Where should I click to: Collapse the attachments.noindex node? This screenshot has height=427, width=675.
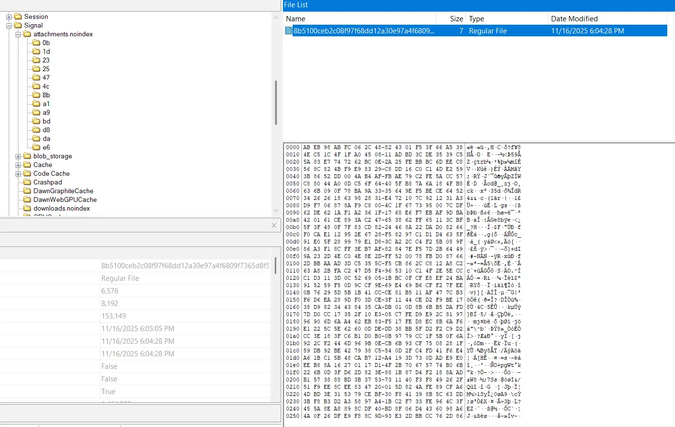[x=18, y=34]
